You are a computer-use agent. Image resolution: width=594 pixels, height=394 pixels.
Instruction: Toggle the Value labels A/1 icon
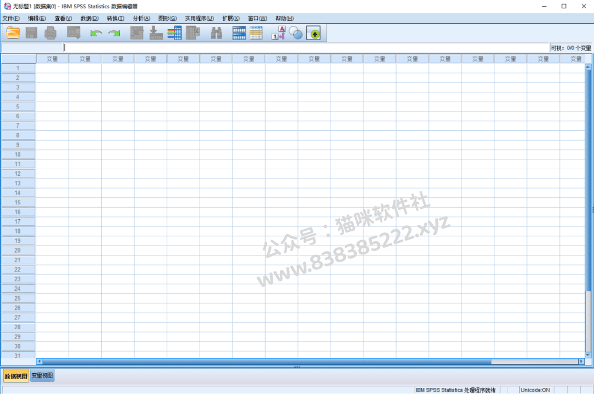(278, 34)
